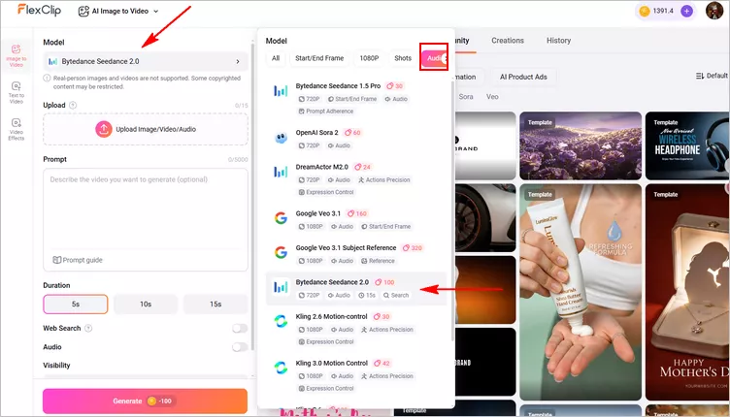Viewport: 730px width, 417px height.
Task: Filter templates by Sora
Action: (466, 97)
